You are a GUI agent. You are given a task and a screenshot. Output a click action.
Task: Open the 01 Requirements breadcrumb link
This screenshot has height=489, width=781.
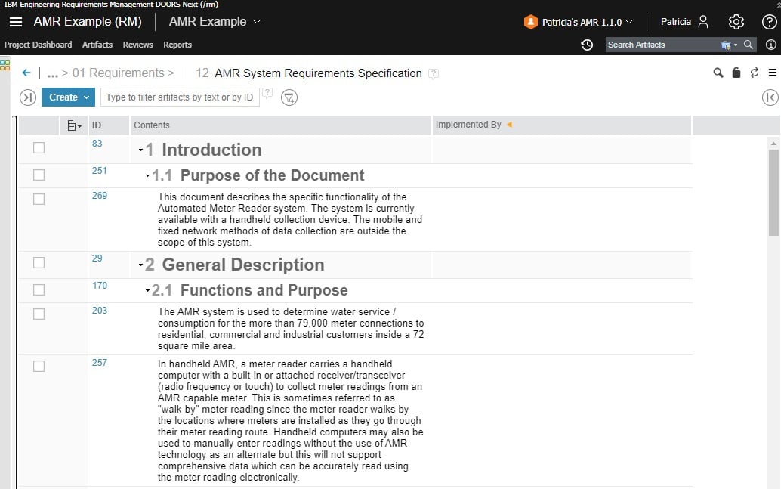point(121,73)
